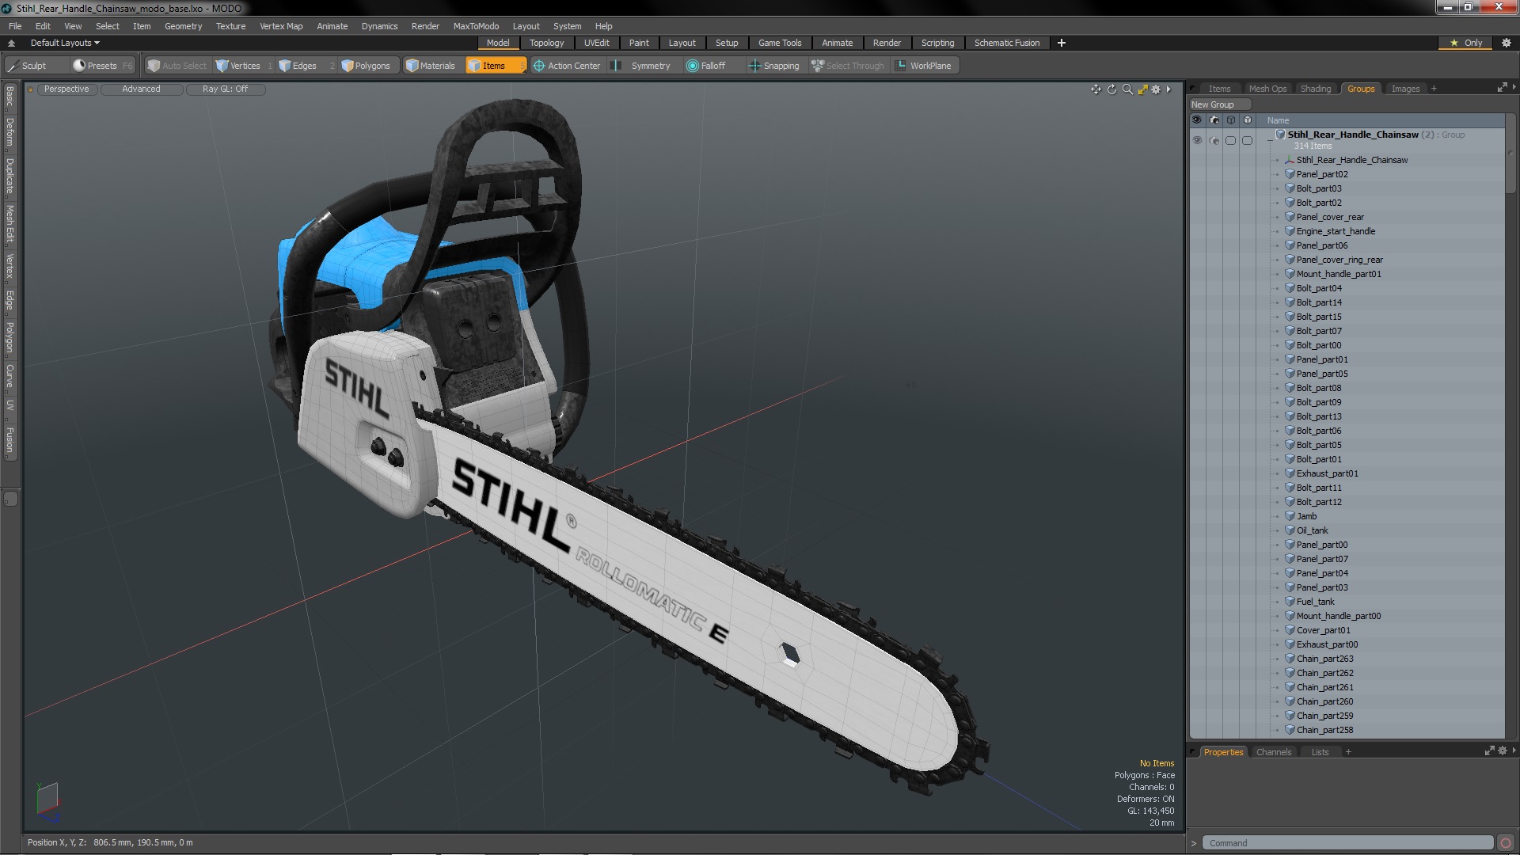The height and width of the screenshot is (855, 1520).
Task: Add a new layout tab with plus
Action: [x=1061, y=43]
